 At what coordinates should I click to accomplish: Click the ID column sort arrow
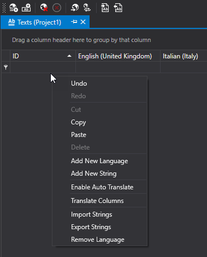point(69,56)
